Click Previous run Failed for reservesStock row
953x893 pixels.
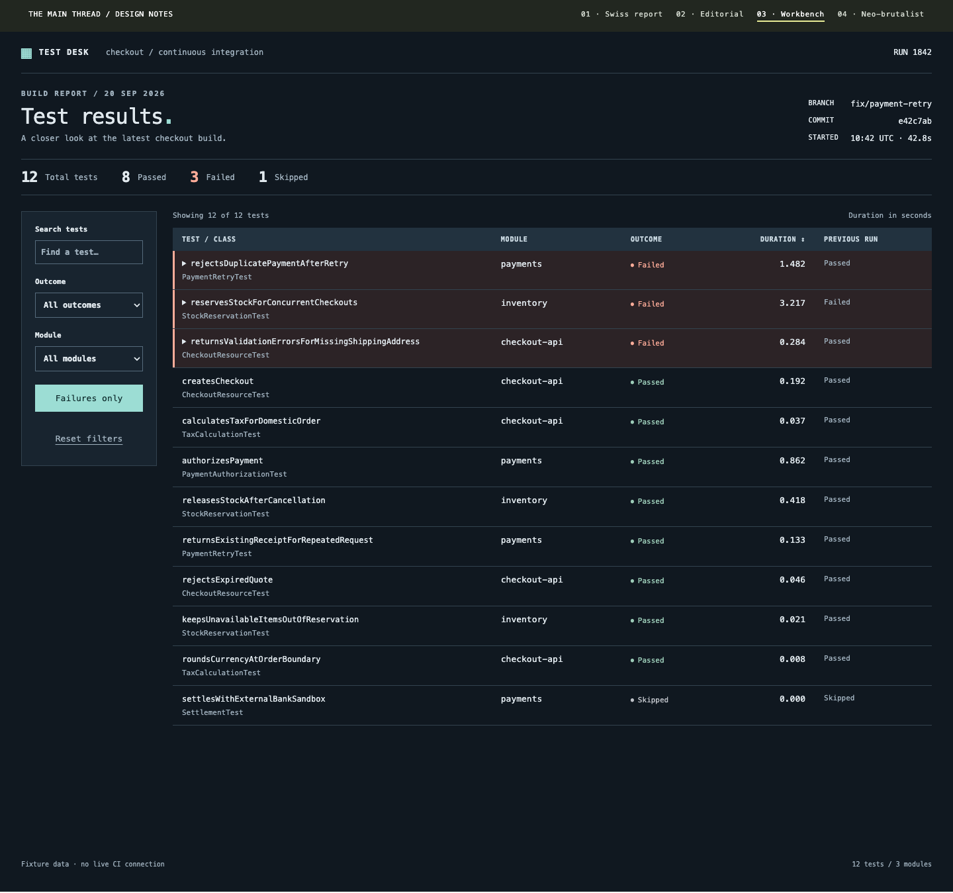point(837,303)
